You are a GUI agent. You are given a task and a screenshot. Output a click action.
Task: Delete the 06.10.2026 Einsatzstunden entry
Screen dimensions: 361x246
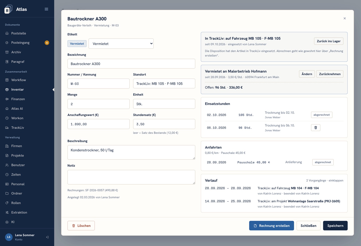316,128
